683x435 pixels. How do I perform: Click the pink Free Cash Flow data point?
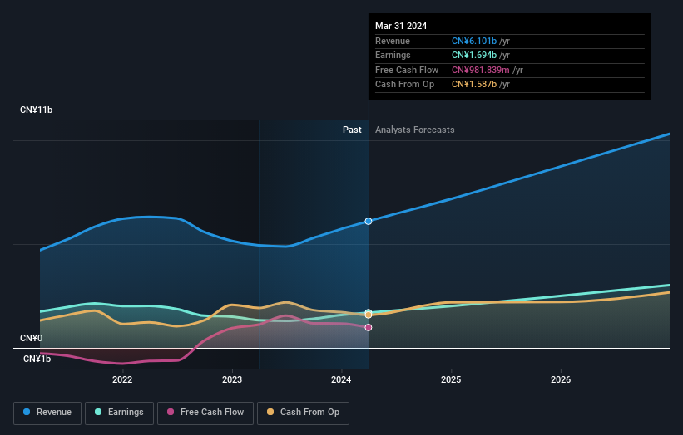click(x=369, y=328)
